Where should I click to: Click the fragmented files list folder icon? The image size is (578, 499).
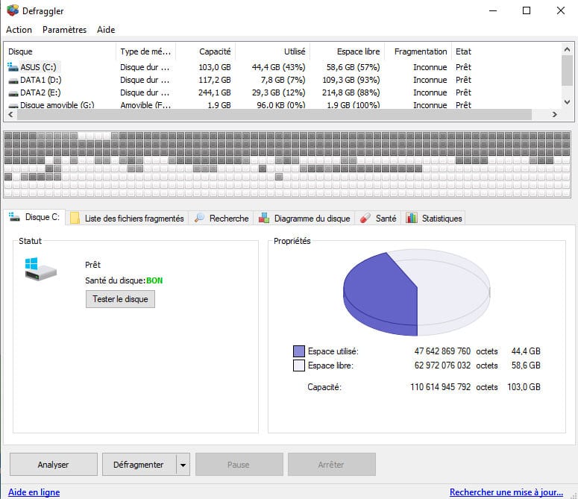tap(75, 218)
